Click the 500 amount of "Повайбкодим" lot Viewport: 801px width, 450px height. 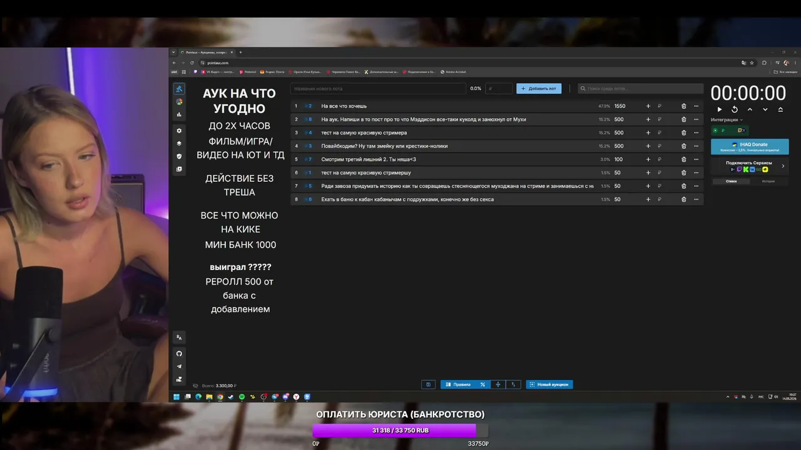tap(619, 146)
